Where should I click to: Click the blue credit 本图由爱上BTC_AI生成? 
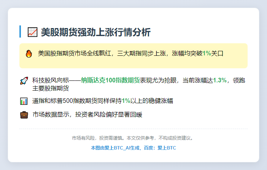click(x=115, y=148)
